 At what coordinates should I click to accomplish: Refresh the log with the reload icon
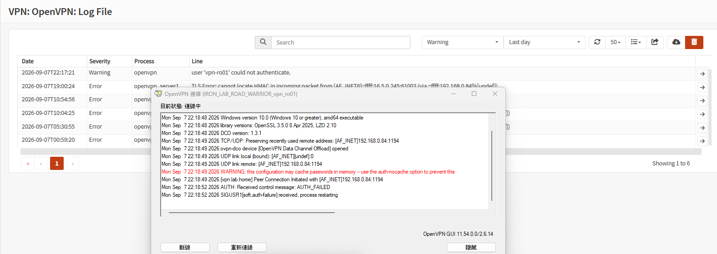(x=597, y=42)
